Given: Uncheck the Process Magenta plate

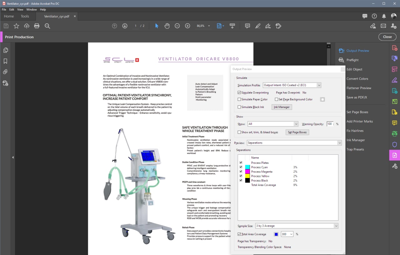Looking at the screenshot, I should pyautogui.click(x=241, y=172).
